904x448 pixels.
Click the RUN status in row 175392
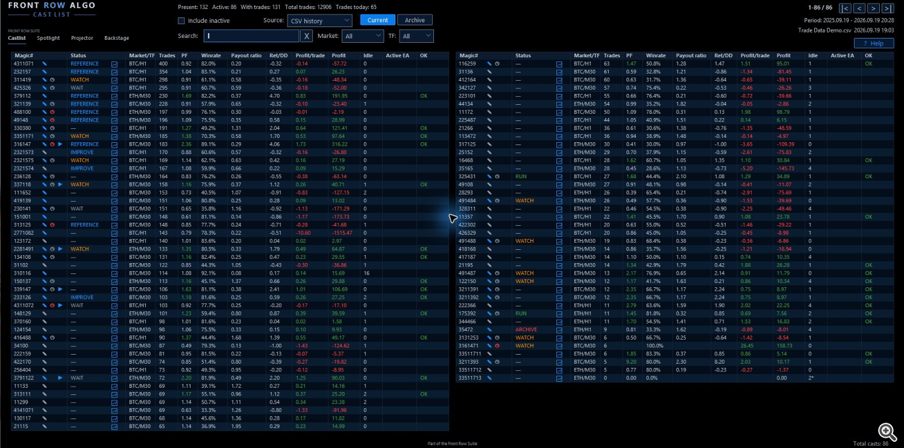pos(521,313)
